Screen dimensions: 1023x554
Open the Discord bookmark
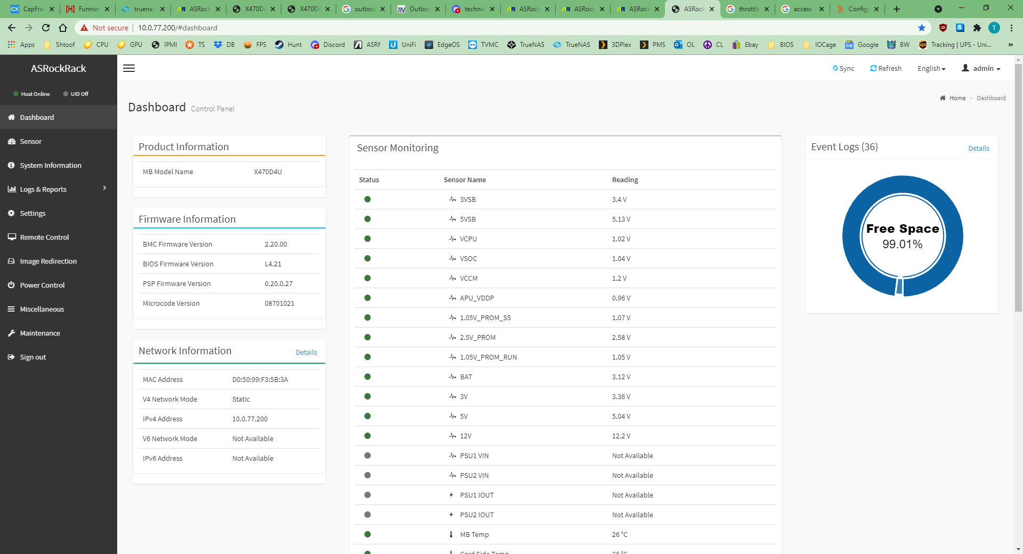(x=328, y=45)
